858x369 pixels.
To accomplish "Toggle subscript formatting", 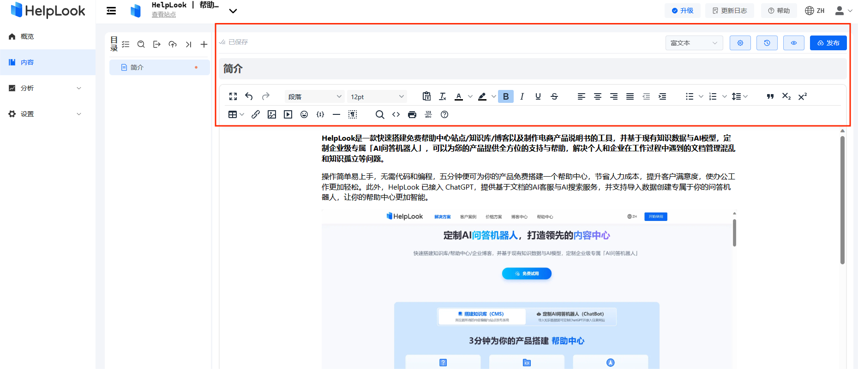I will [x=786, y=96].
